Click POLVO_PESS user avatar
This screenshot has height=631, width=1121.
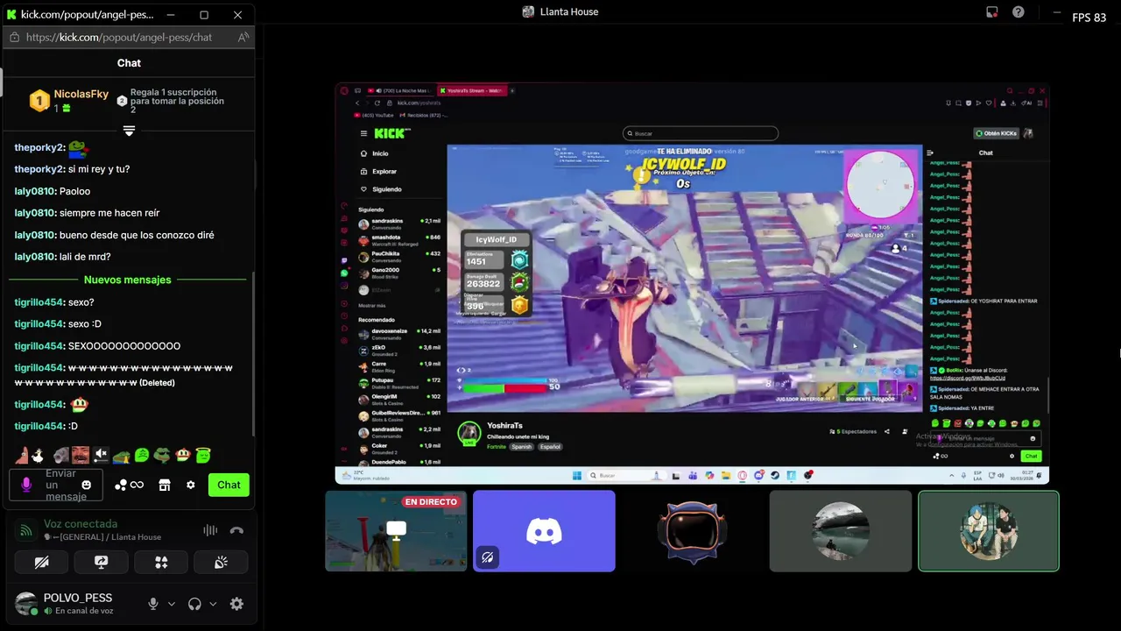(26, 604)
